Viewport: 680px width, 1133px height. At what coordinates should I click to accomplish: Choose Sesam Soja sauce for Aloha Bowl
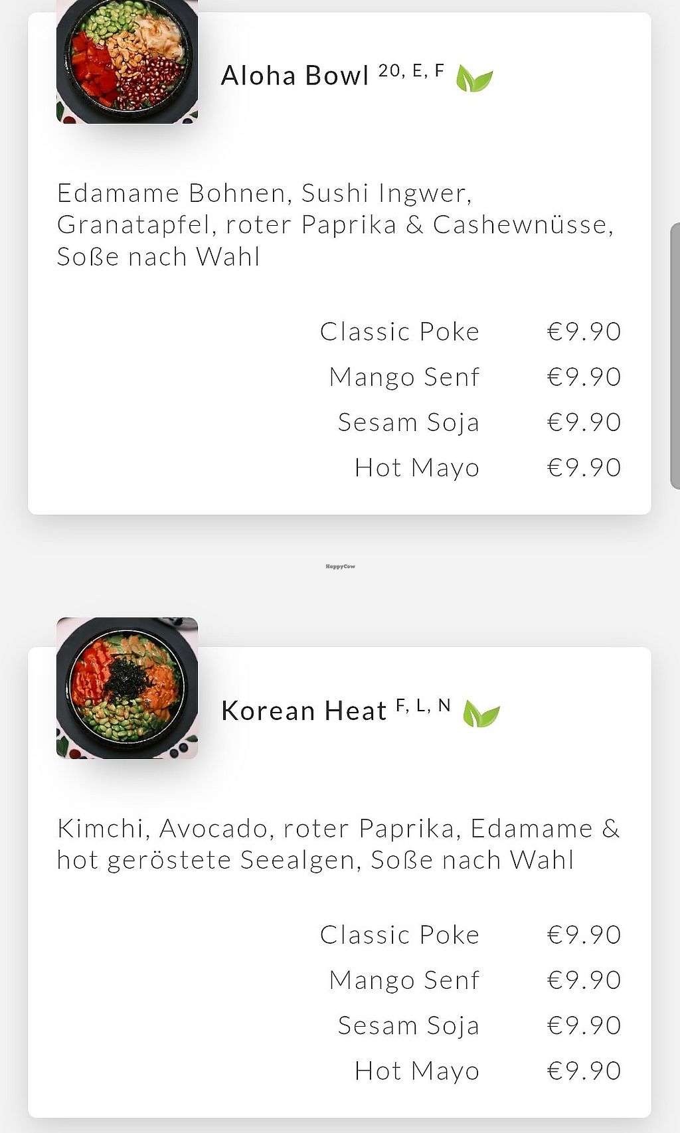pos(408,422)
